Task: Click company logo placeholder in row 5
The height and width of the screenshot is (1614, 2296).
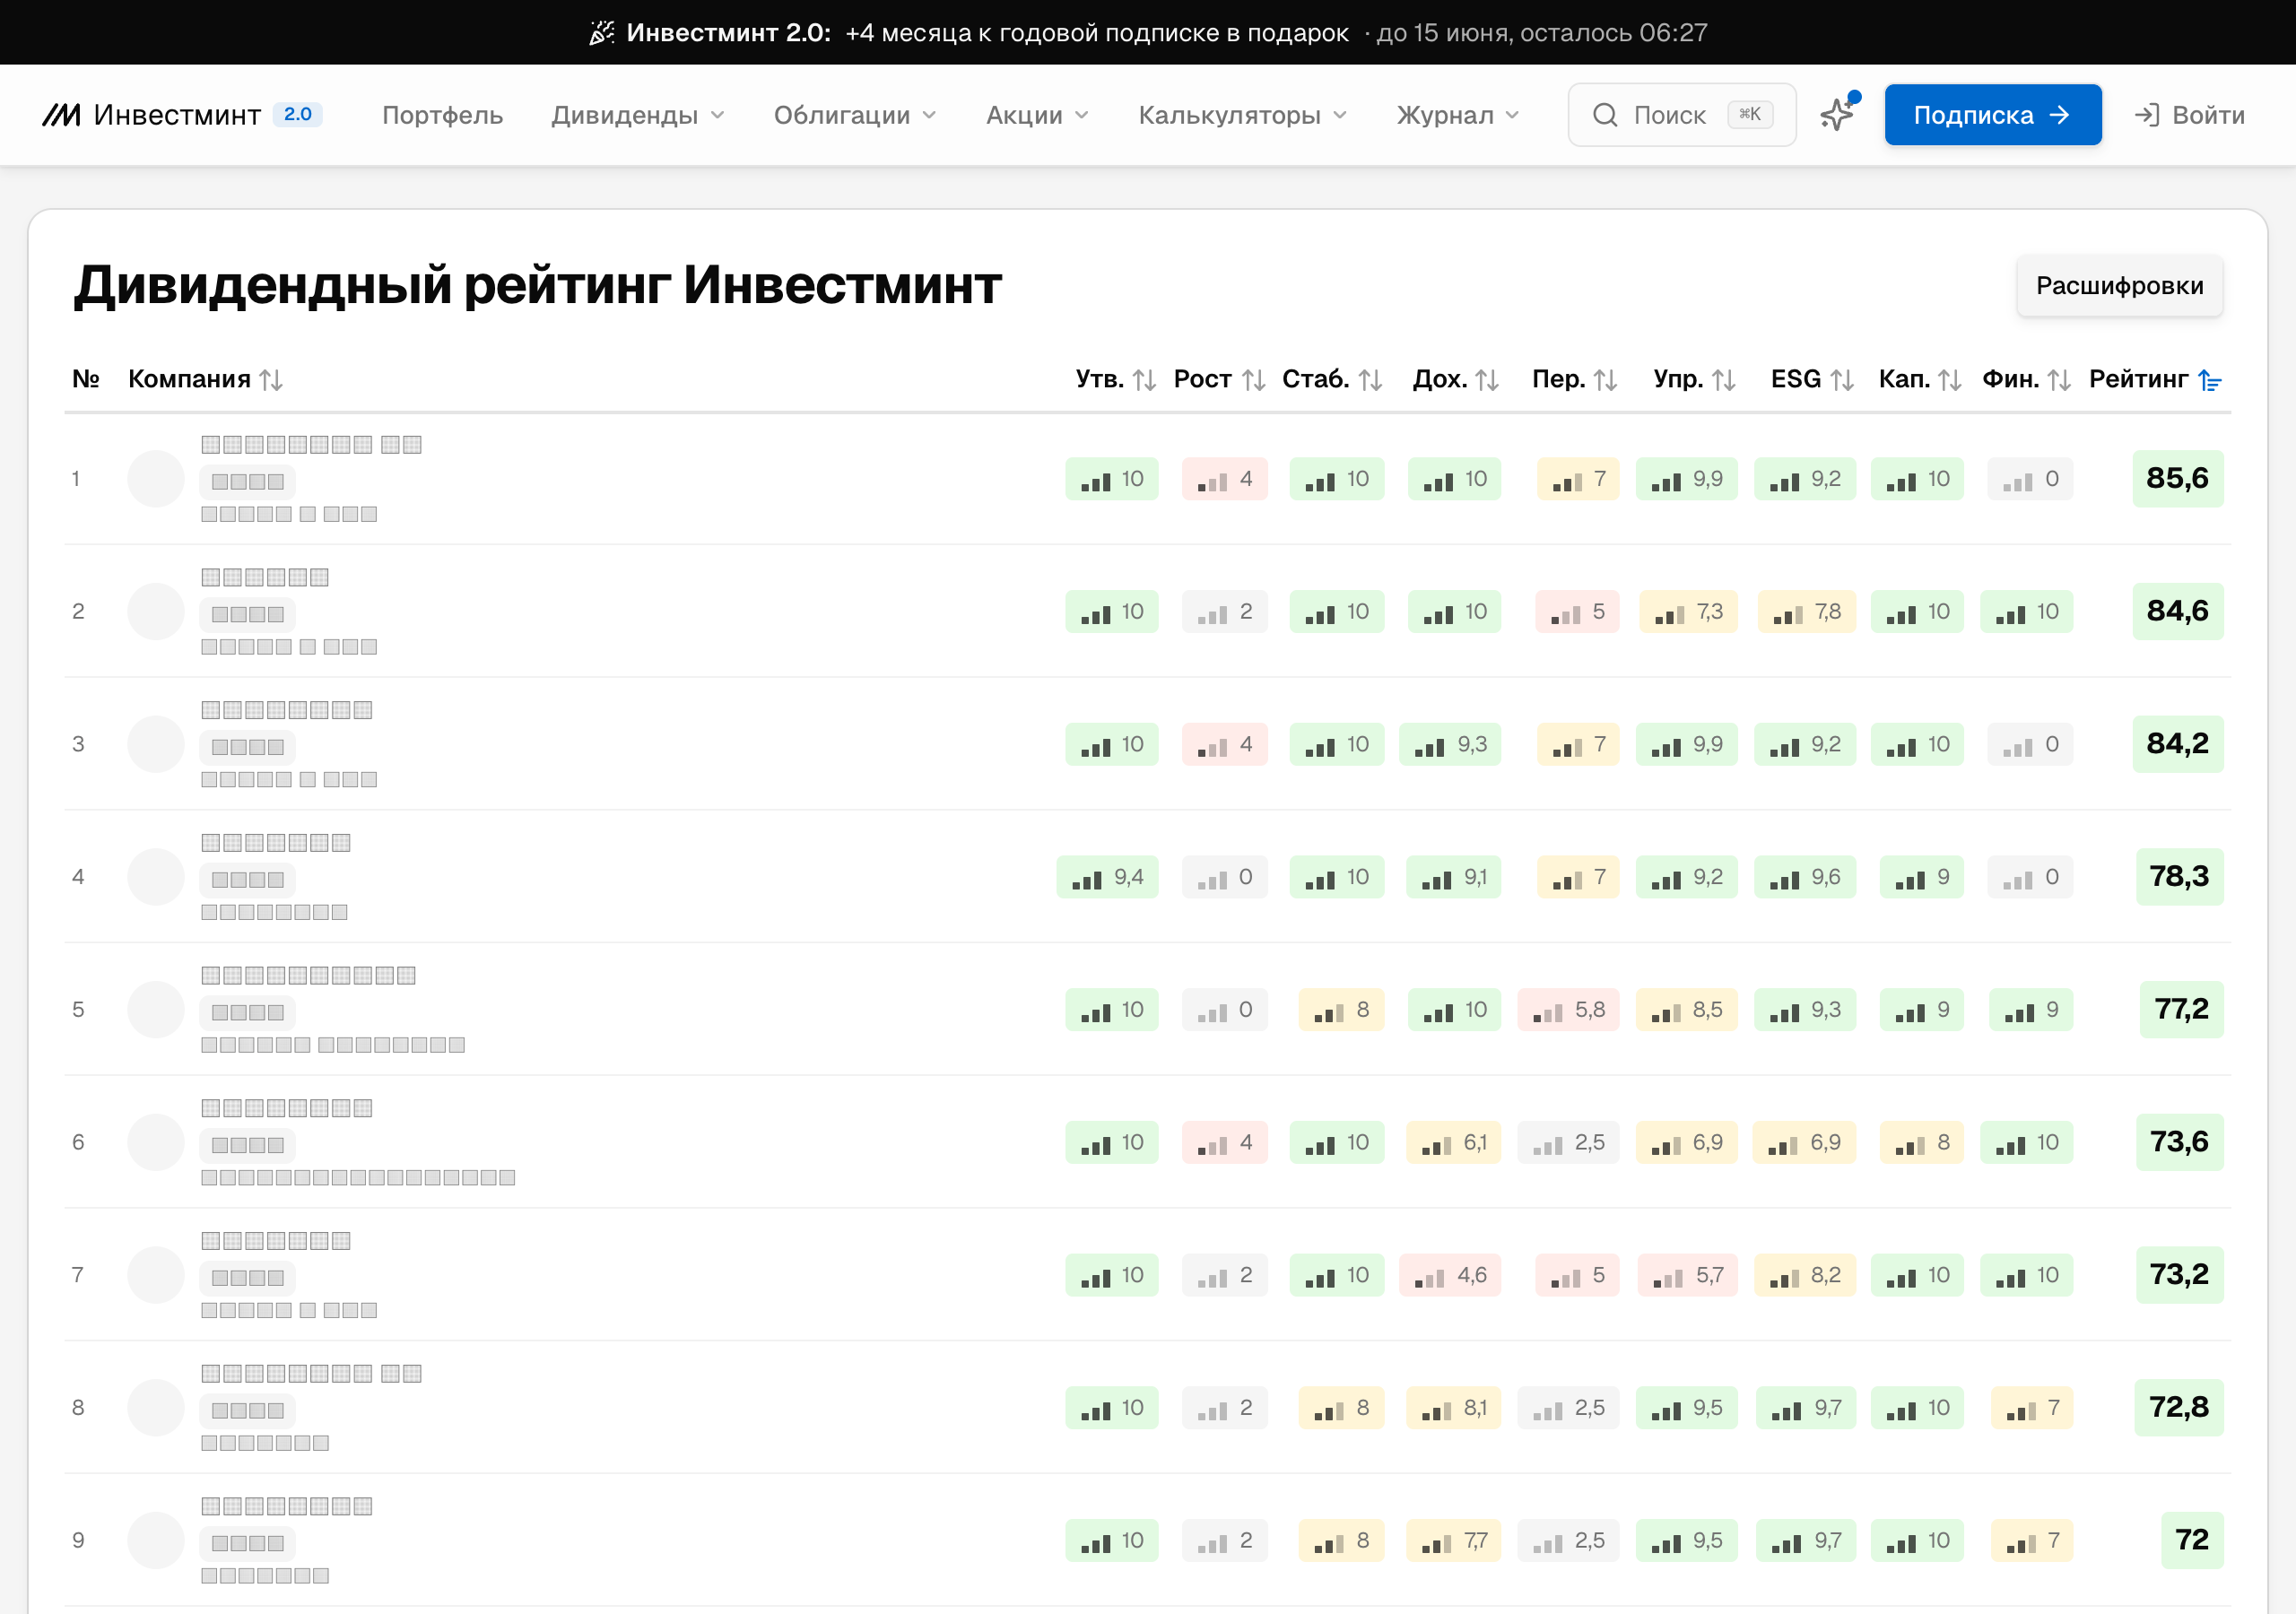Action: [x=156, y=1010]
